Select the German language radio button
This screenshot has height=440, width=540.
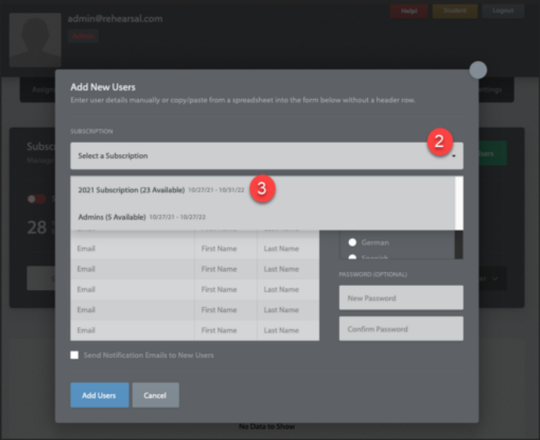pos(352,243)
